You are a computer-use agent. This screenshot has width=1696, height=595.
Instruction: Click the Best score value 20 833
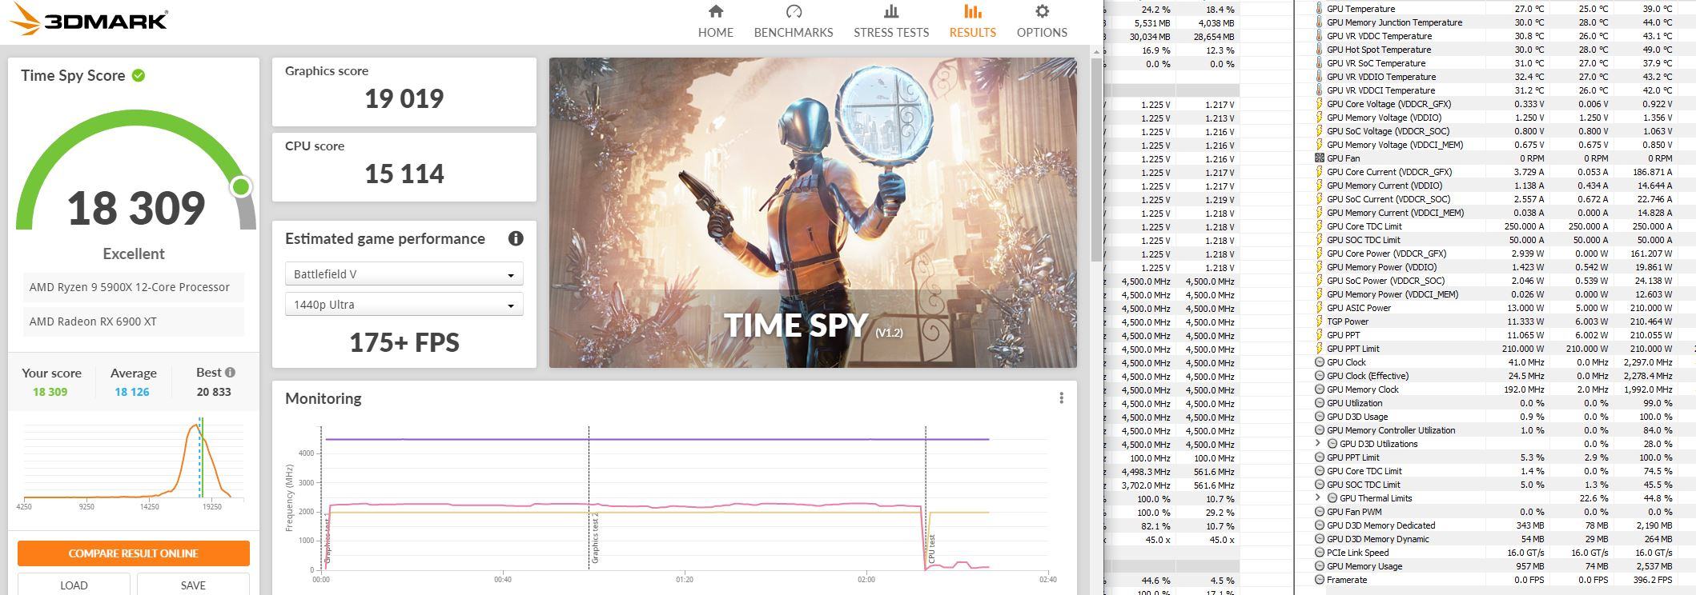coord(214,392)
